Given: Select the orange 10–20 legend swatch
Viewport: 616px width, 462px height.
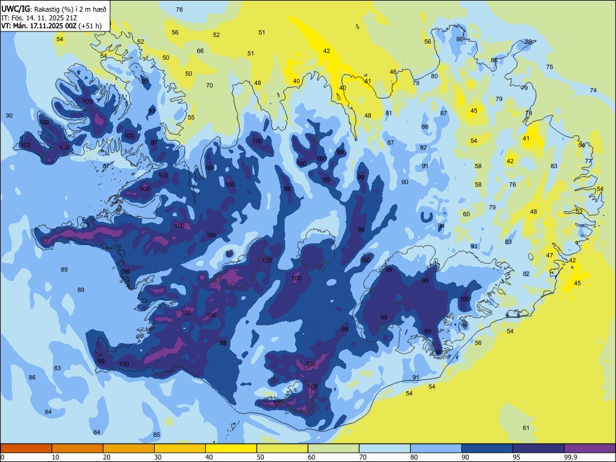Looking at the screenshot, I should (78, 448).
